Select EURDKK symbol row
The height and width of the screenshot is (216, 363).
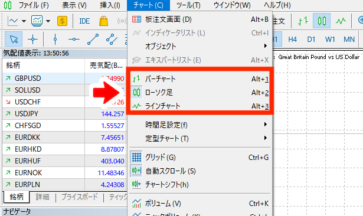pos(64,138)
